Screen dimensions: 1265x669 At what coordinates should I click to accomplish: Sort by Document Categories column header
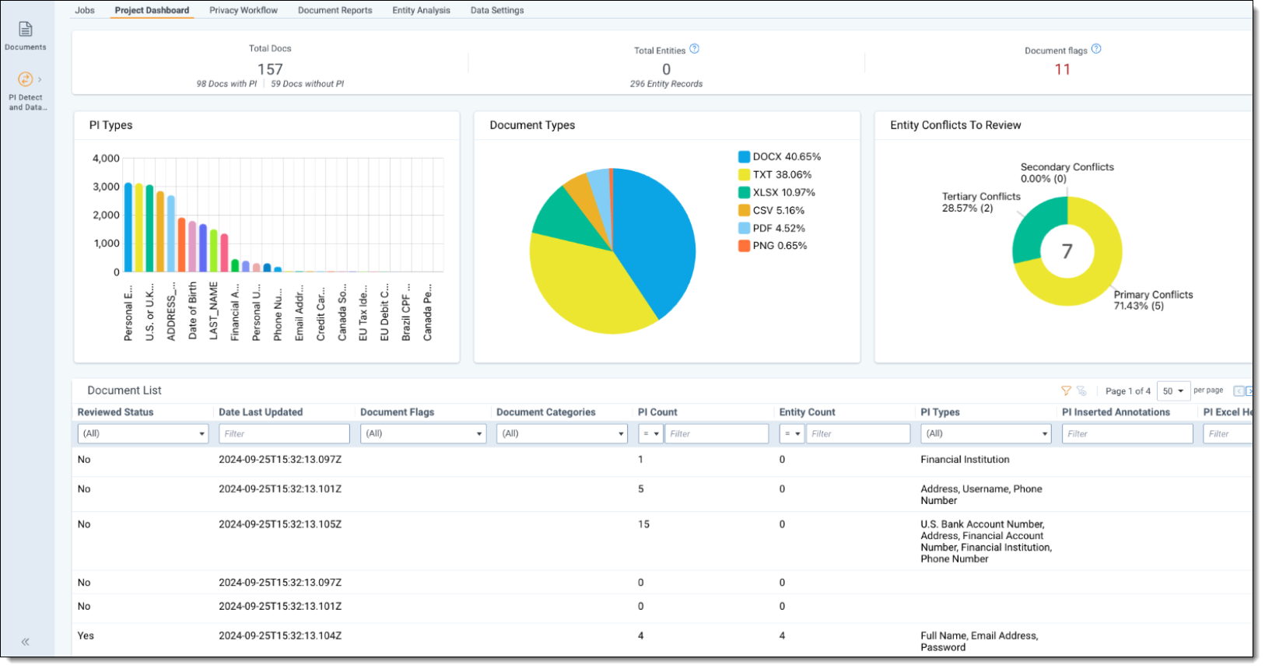[546, 412]
